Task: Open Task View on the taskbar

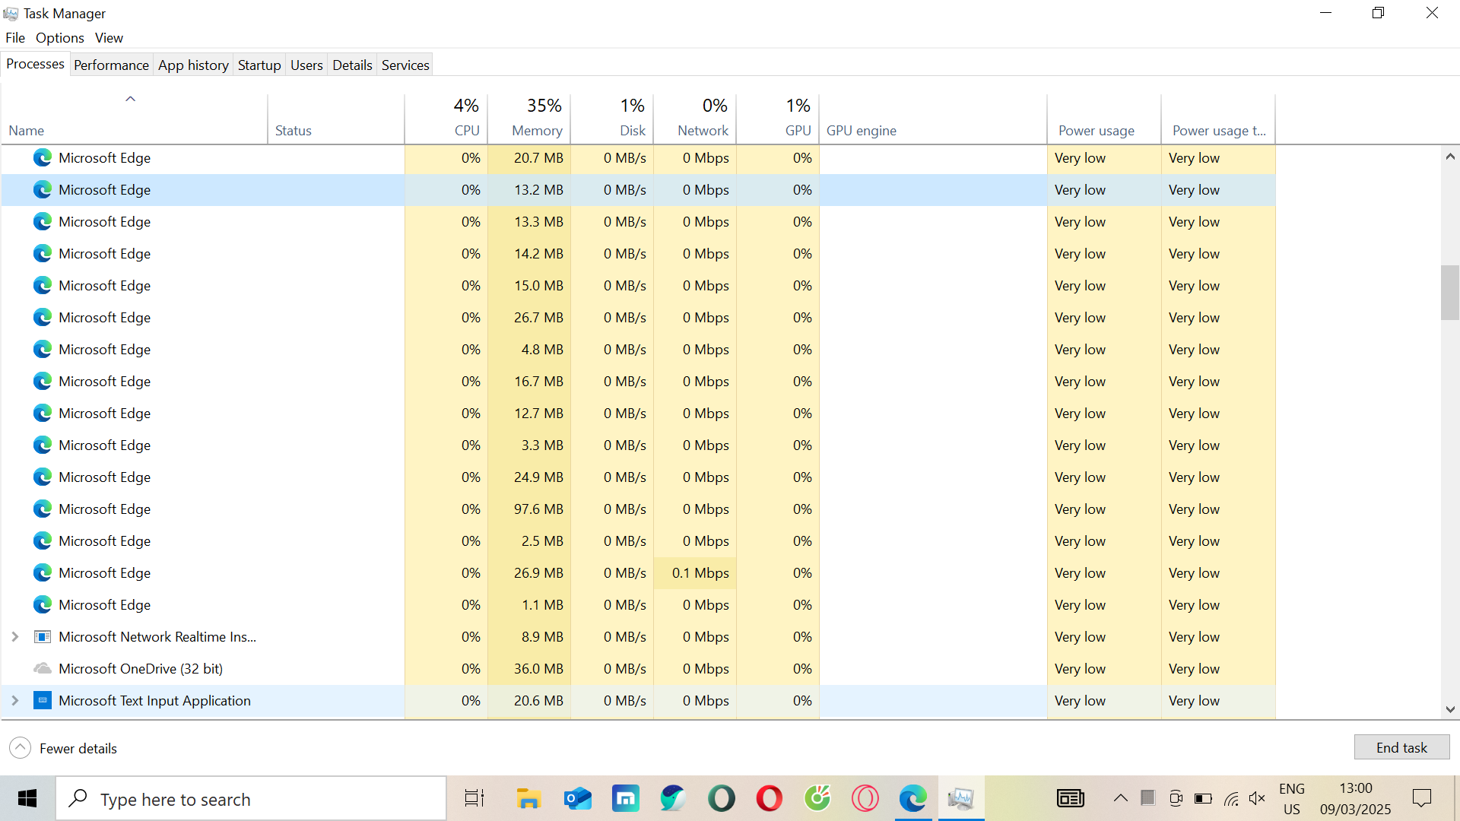Action: pyautogui.click(x=474, y=799)
